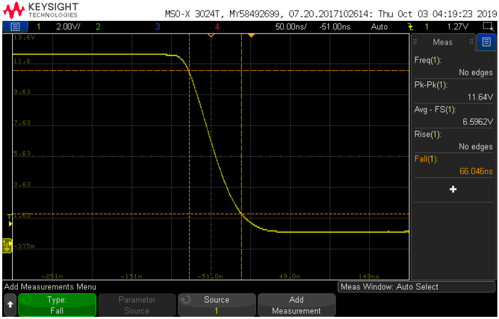Screen dimensions: 499x319
Task: Click the back up arrow softkey
Action: click(x=10, y=305)
